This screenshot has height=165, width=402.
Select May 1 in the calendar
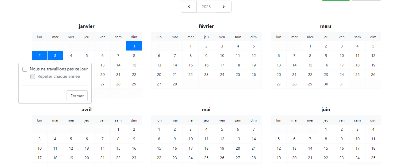click(x=159, y=129)
